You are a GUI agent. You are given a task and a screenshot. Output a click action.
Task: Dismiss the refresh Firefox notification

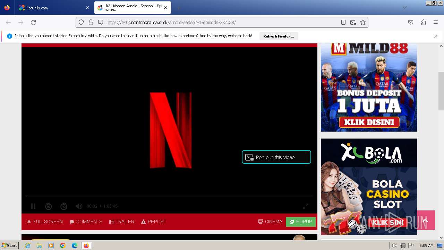(x=436, y=36)
